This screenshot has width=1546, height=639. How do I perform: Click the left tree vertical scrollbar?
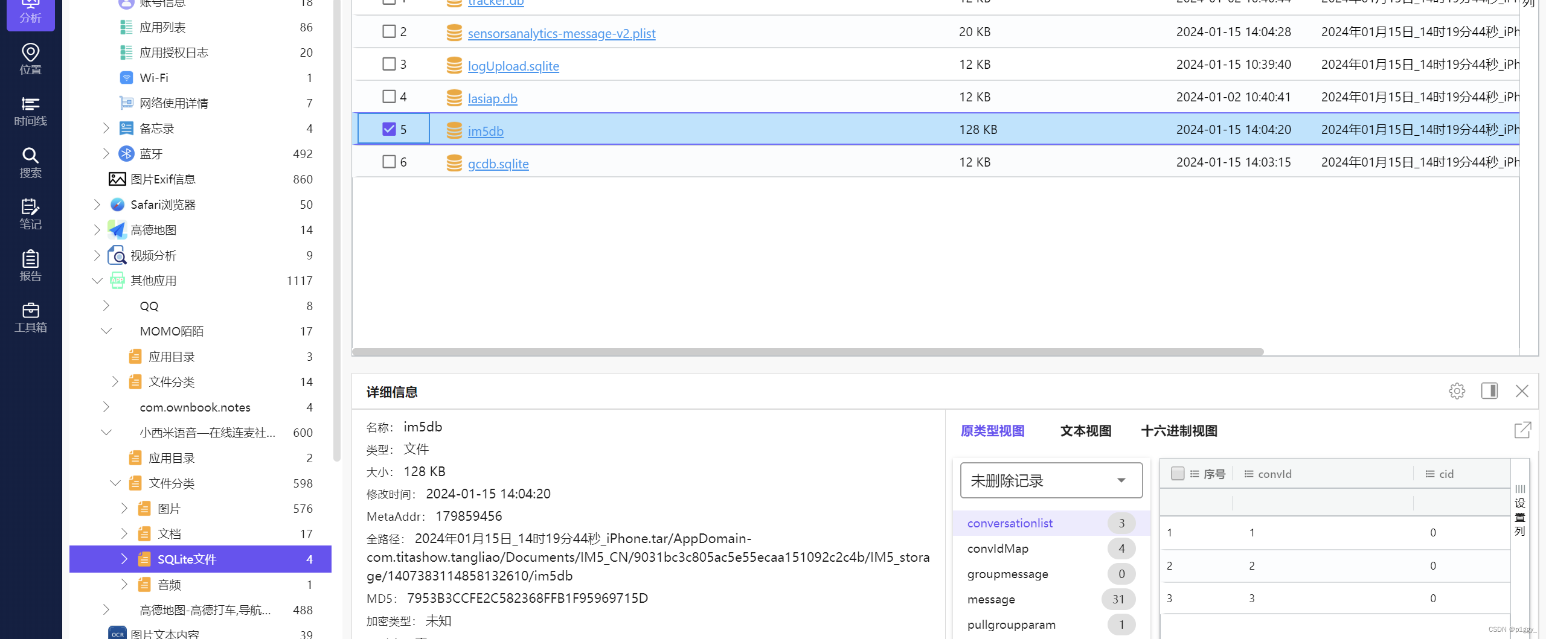coord(336,229)
